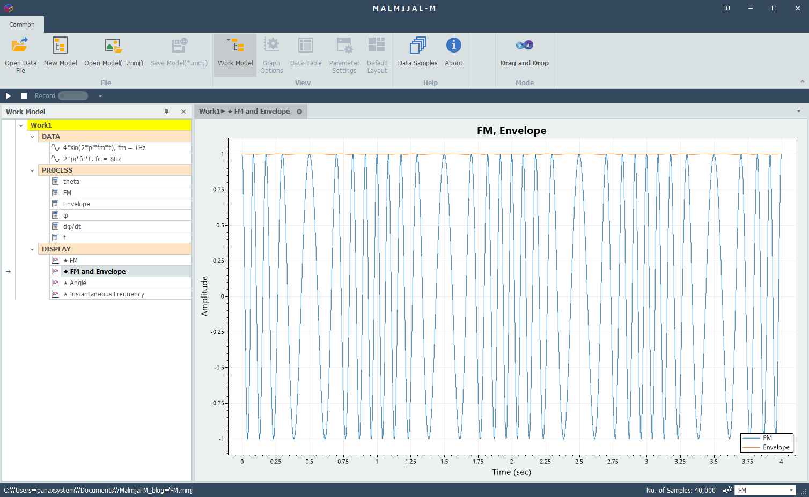This screenshot has height=497, width=809.
Task: Open the About dialog
Action: point(453,52)
